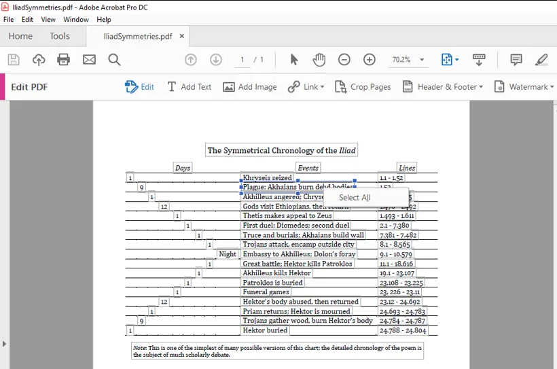Switch to the Home tab
This screenshot has width=557, height=369.
20,36
